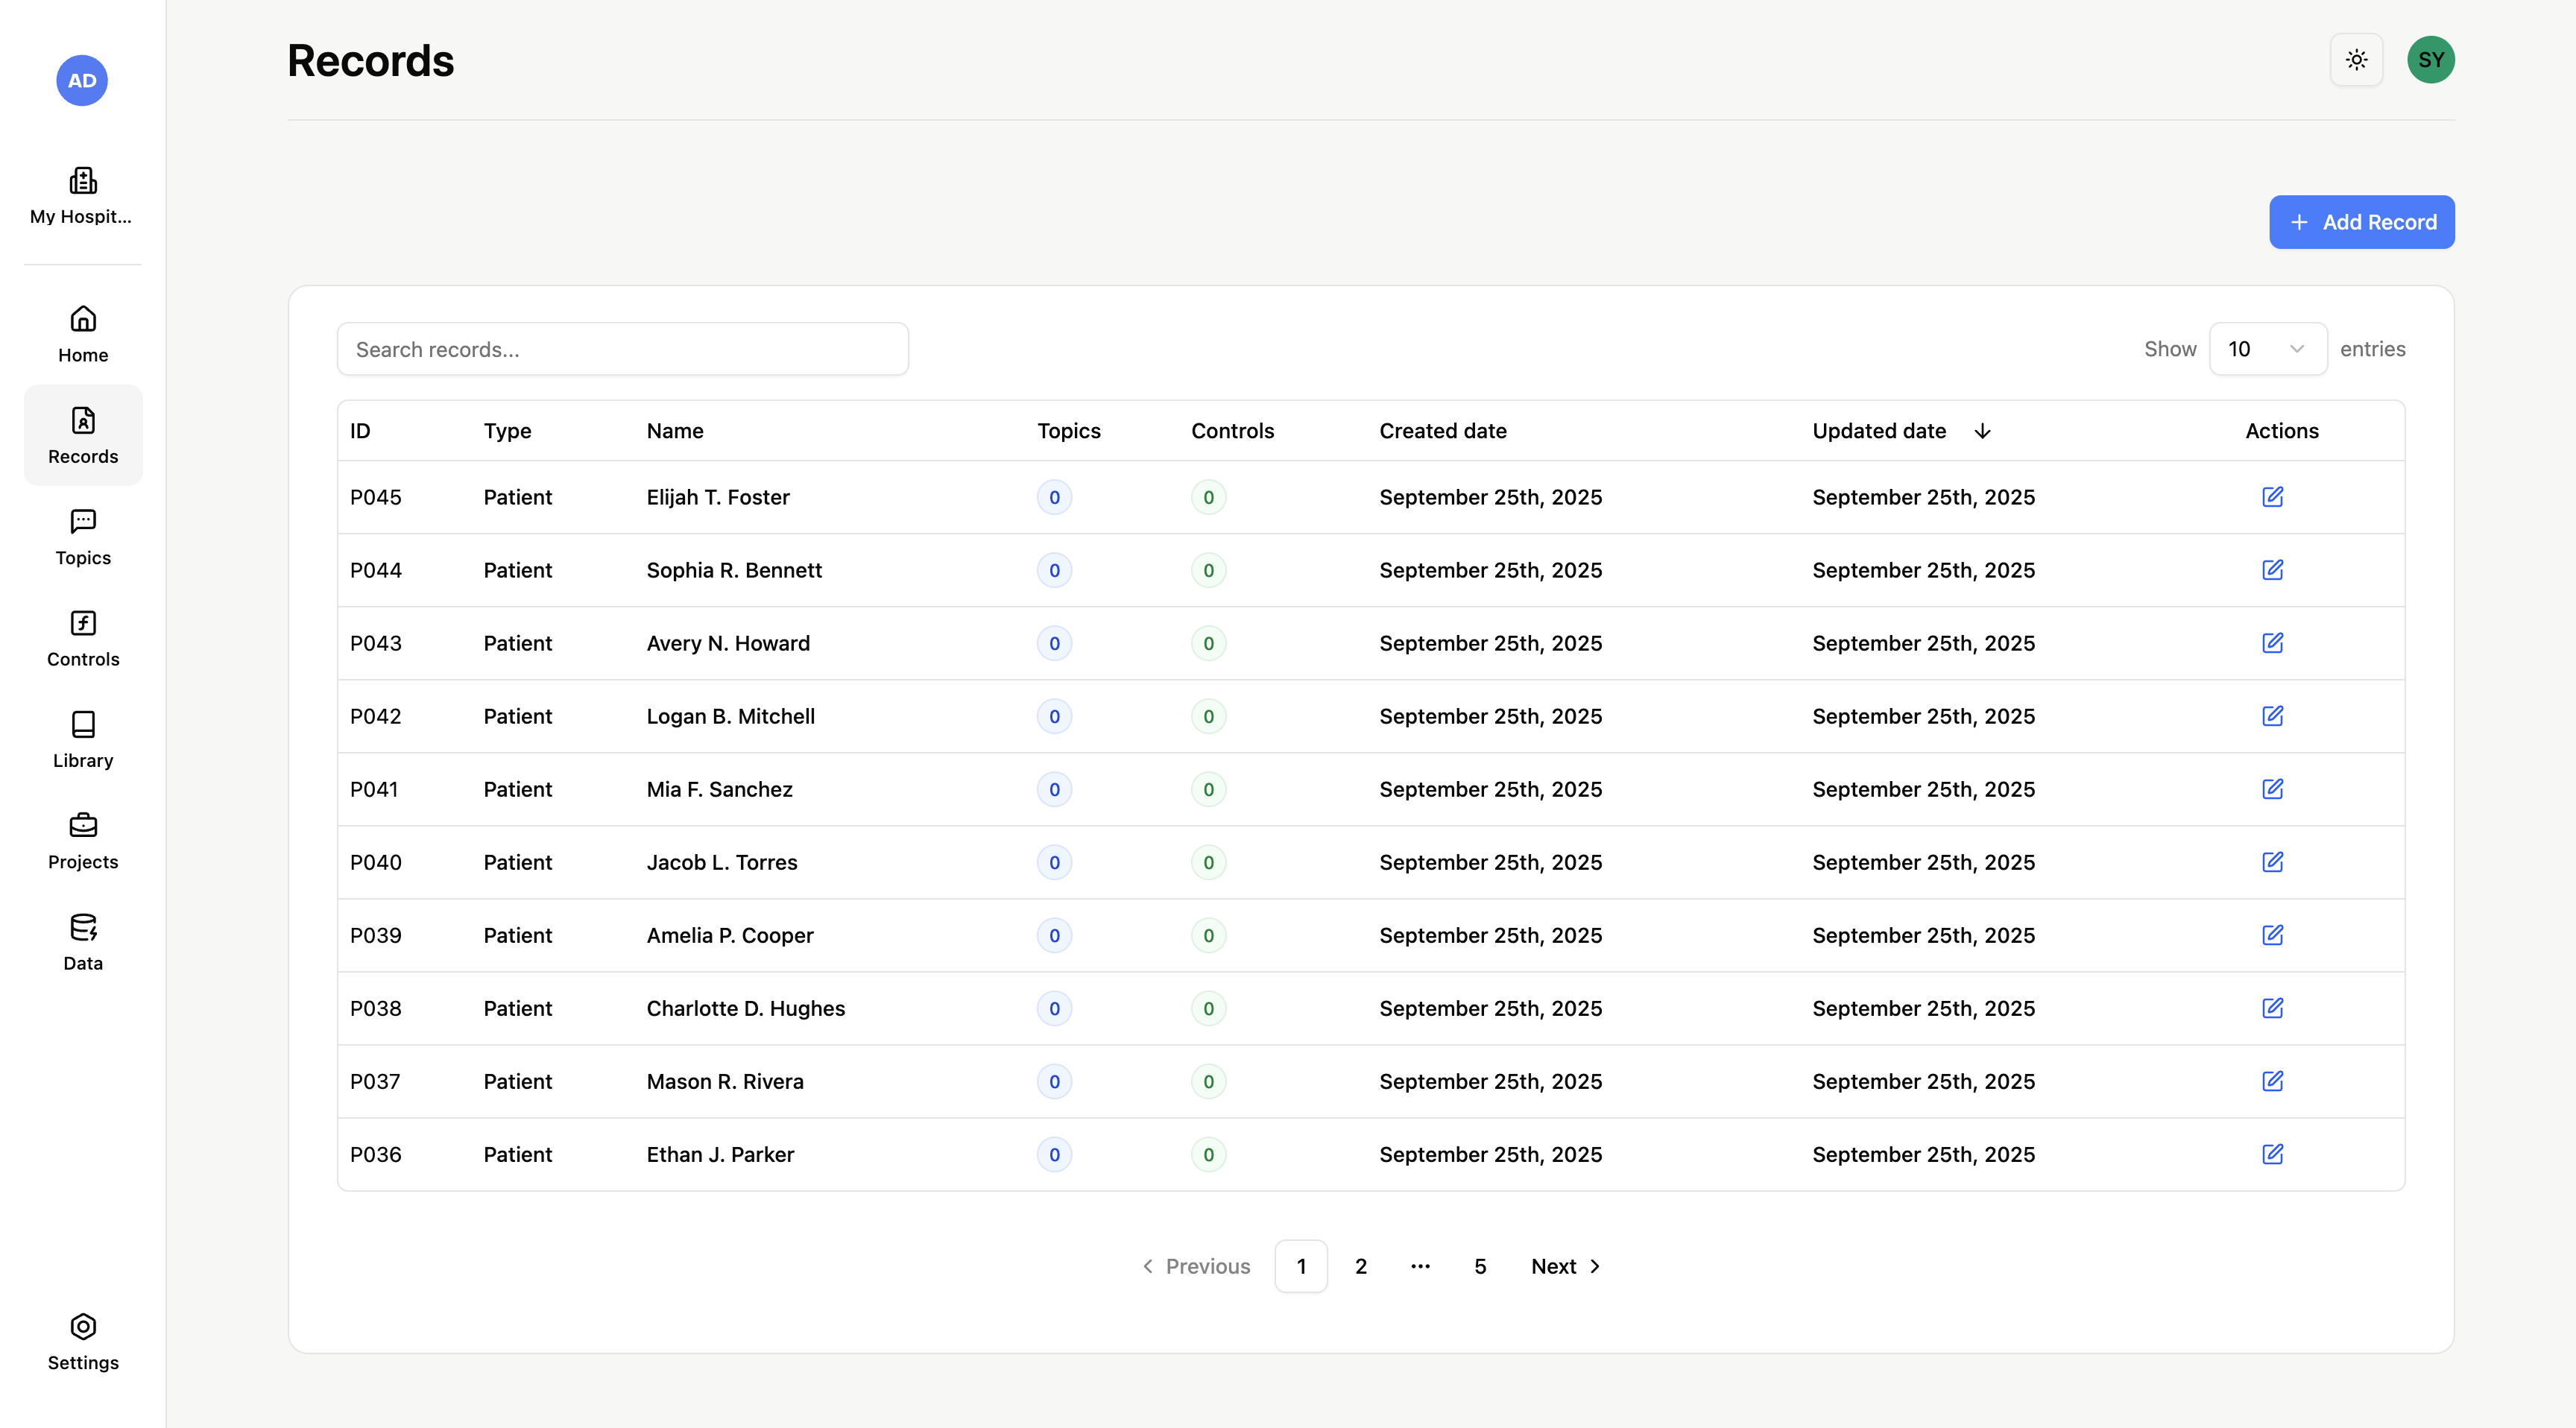
Task: Click the Add Record button
Action: (2361, 222)
